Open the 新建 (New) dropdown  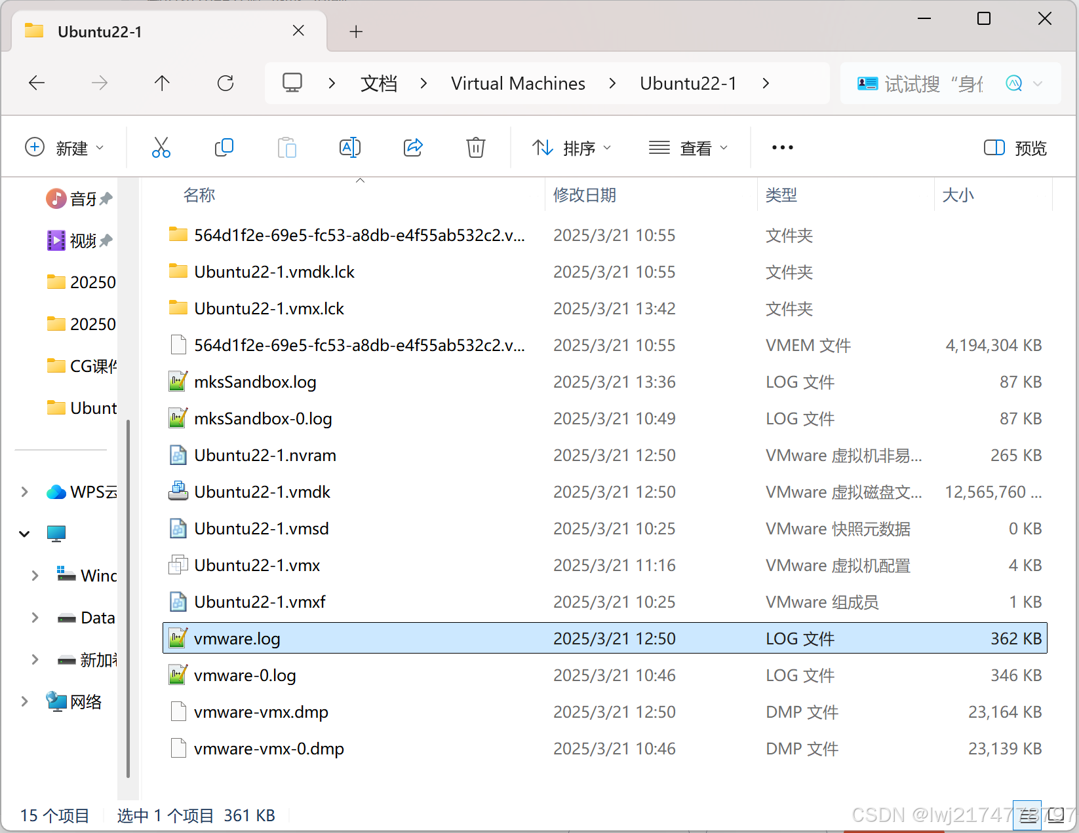(64, 148)
